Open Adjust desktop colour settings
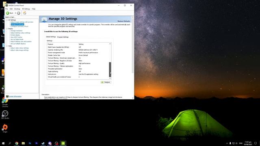The image size is (260, 146). click(20, 33)
